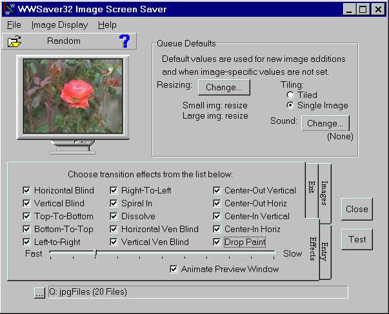Screen dimensions: 389x314
Task: Click the Q: jpgFiles (20 Files) field
Action: coord(198,292)
